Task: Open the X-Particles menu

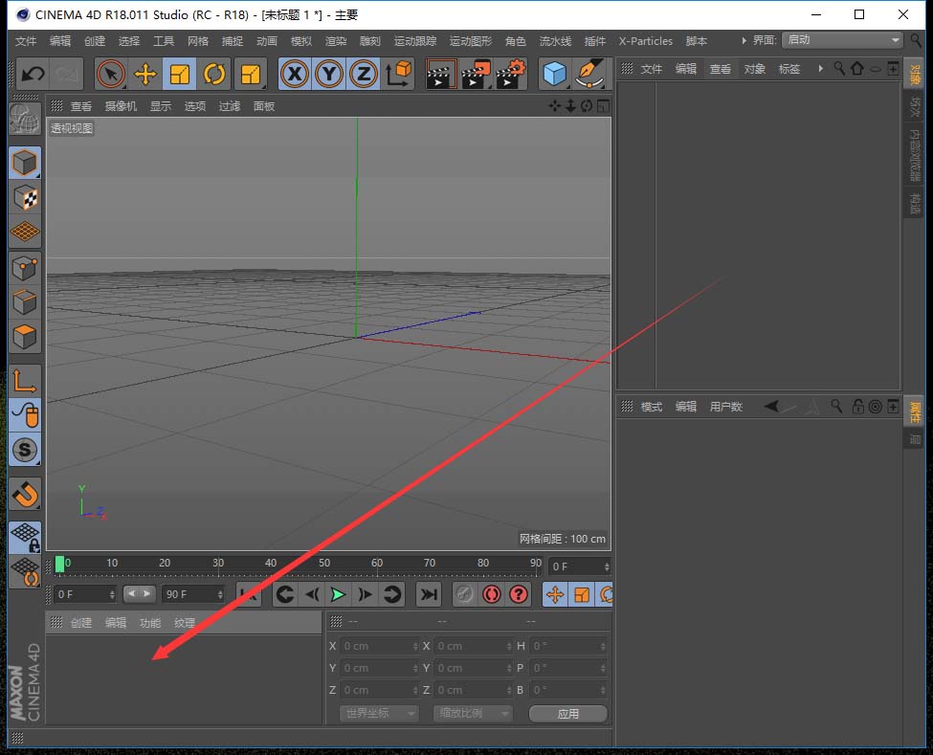Action: (x=646, y=41)
